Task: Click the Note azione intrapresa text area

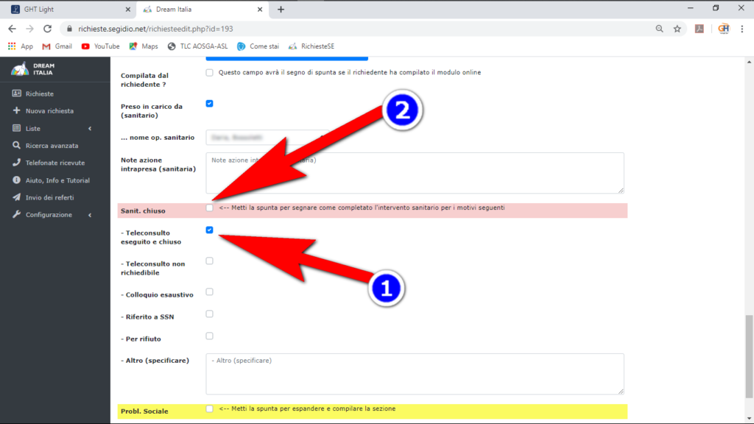Action: pos(415,173)
